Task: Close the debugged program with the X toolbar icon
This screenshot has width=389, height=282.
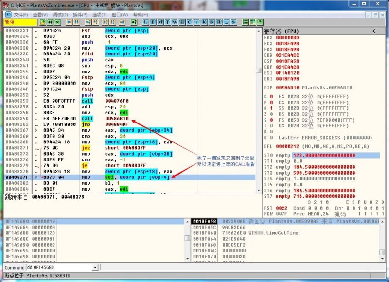Action: click(x=57, y=22)
